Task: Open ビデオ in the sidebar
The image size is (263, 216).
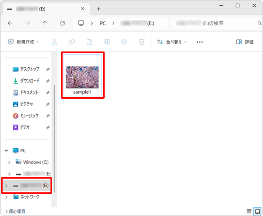Action: (21, 127)
